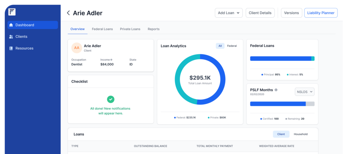Click the TOTAL MONTHLY PAYMENT column header
The image size is (347, 154).
(215, 146)
